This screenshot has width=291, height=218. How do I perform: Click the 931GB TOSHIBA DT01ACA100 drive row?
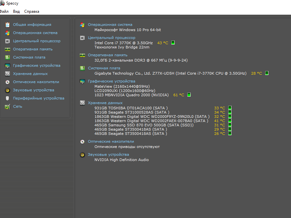coord(131,108)
